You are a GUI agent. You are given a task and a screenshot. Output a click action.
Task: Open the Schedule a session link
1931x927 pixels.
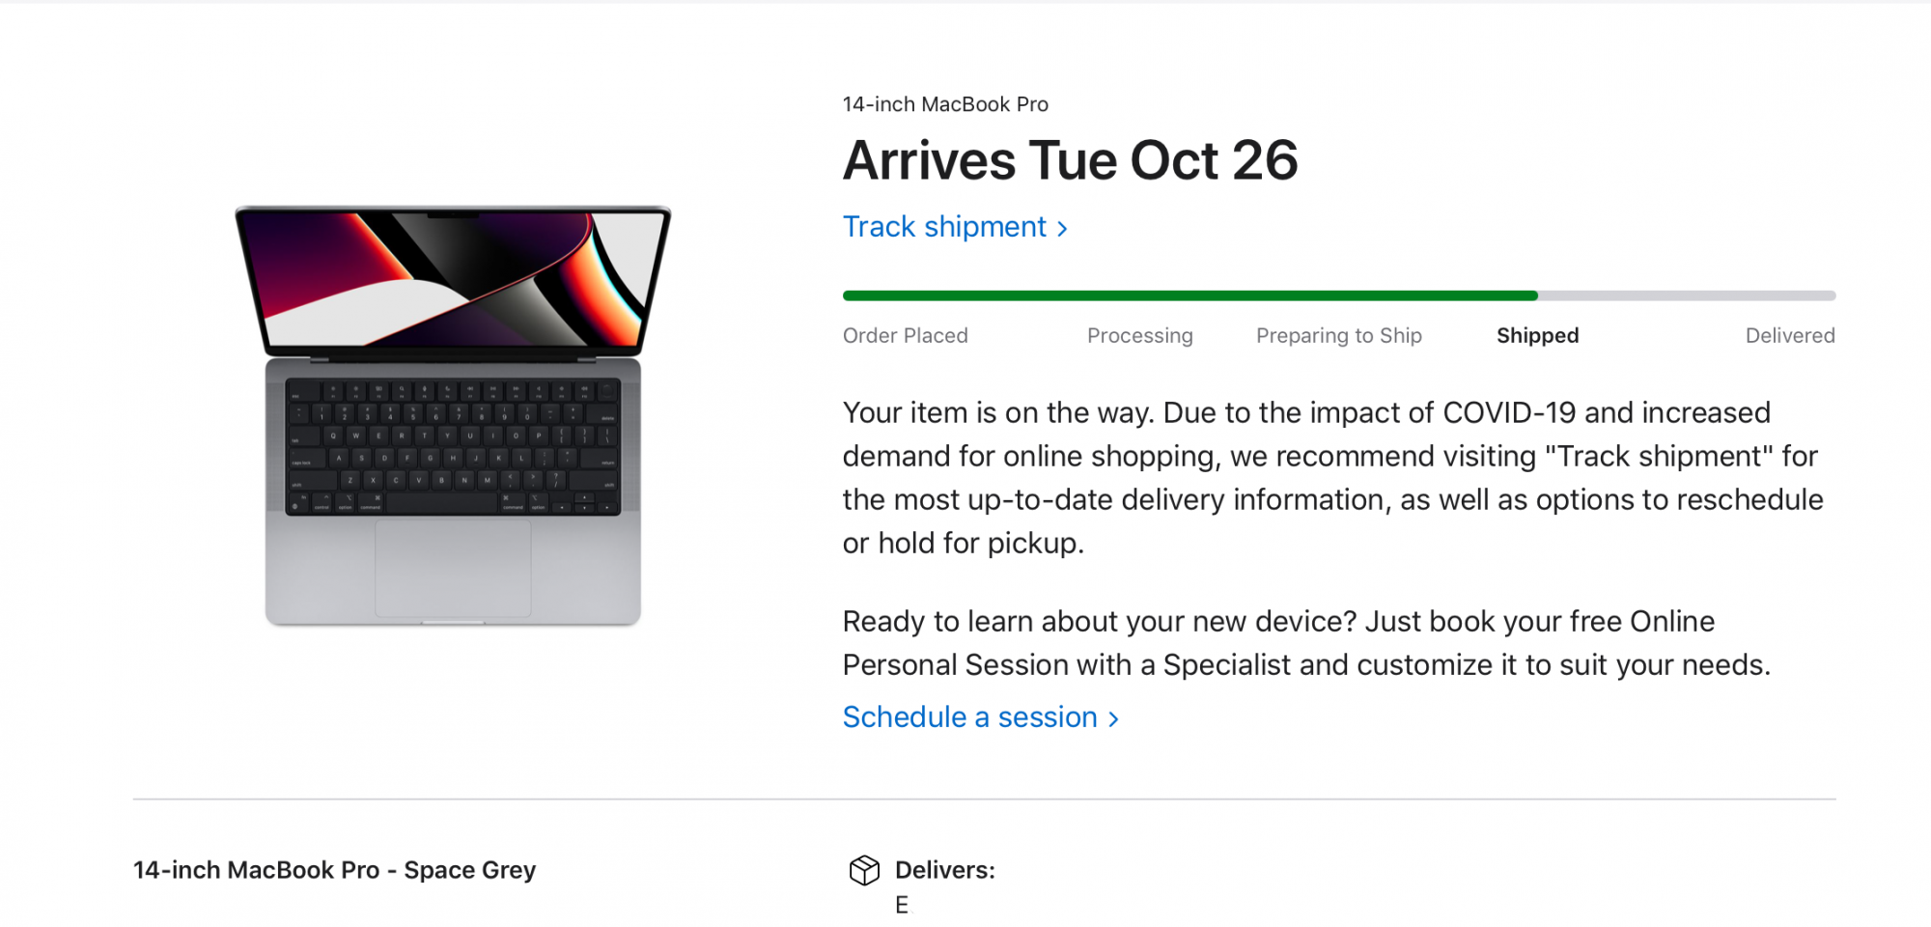pyautogui.click(x=969, y=717)
